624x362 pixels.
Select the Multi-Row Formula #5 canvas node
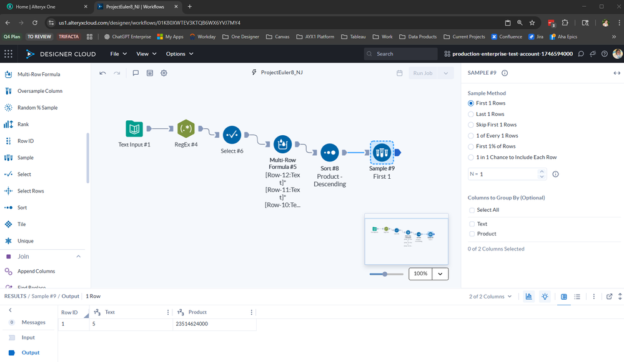[x=282, y=144]
